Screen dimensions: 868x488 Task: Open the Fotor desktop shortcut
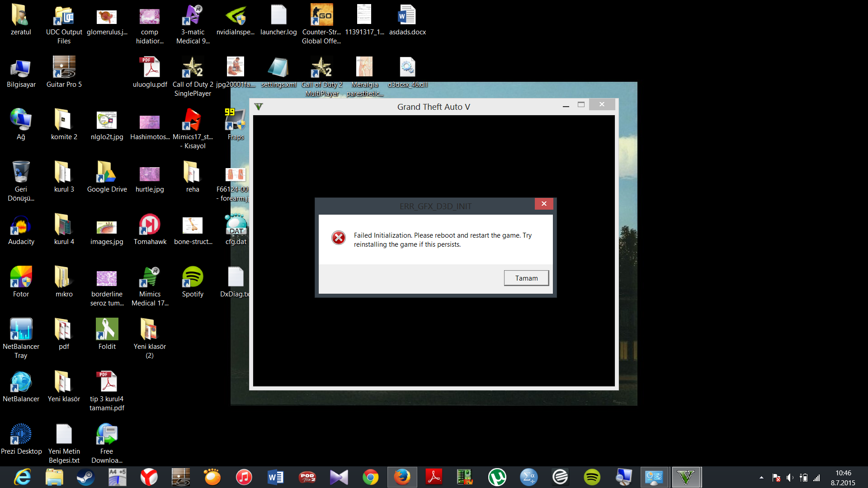pos(21,282)
